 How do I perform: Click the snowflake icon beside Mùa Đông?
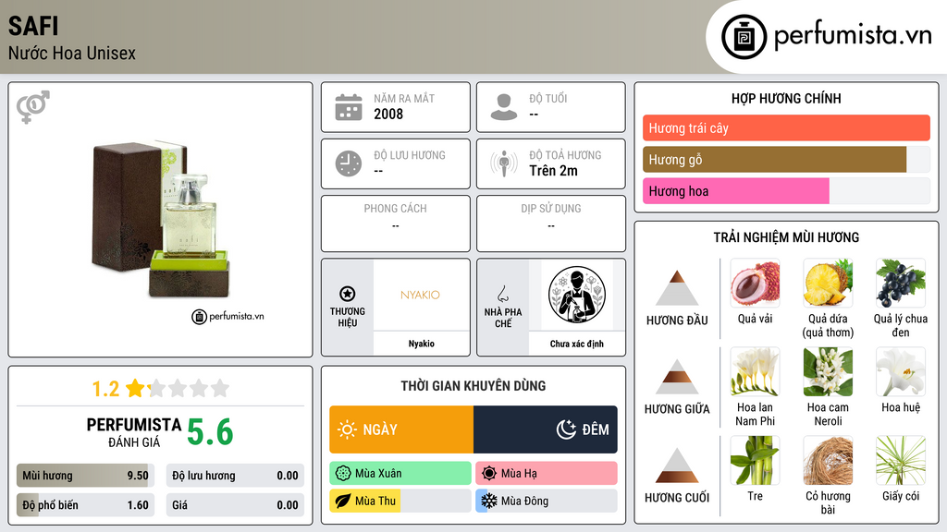(489, 501)
